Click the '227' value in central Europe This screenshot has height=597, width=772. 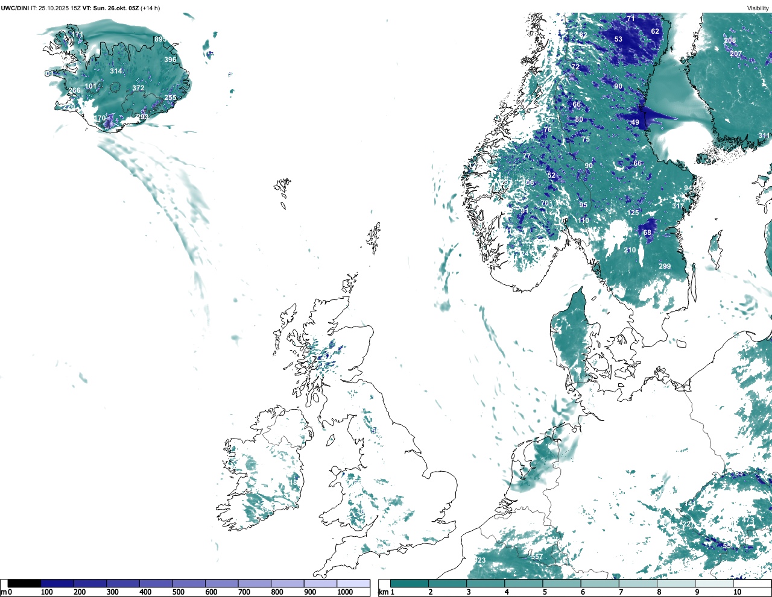(x=688, y=525)
